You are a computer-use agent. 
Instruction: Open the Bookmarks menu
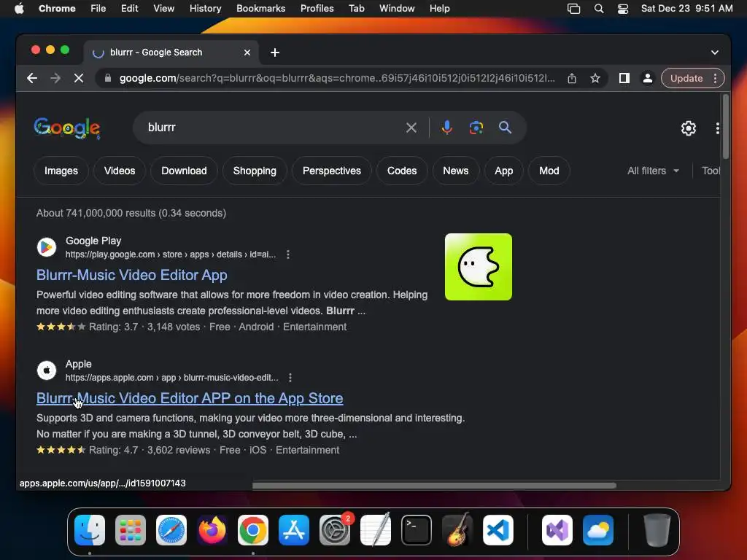[x=260, y=9]
